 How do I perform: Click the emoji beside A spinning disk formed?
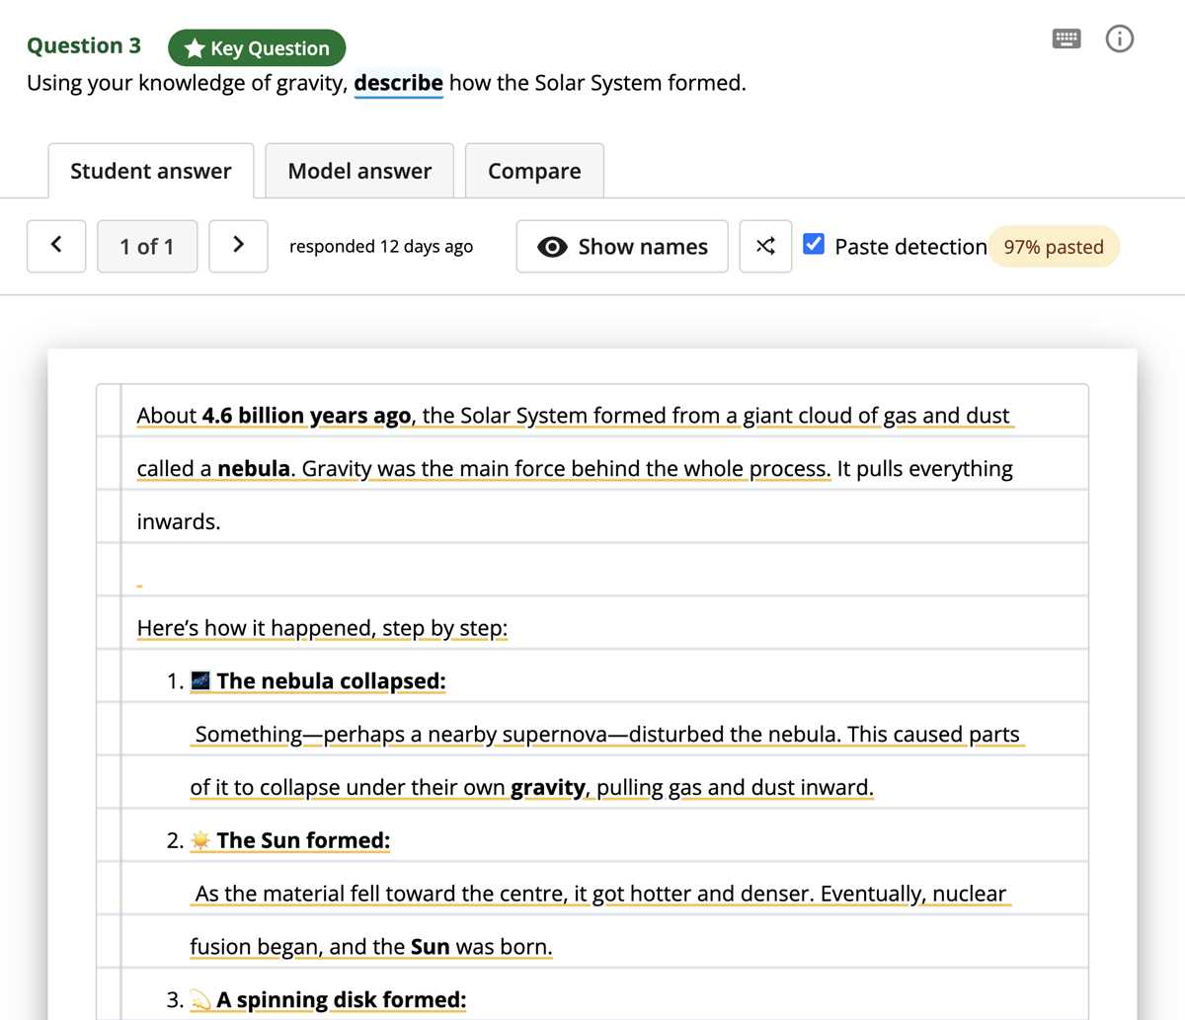click(200, 1000)
